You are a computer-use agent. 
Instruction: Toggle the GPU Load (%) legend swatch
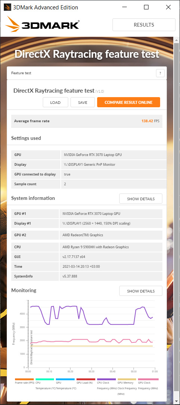(87, 379)
